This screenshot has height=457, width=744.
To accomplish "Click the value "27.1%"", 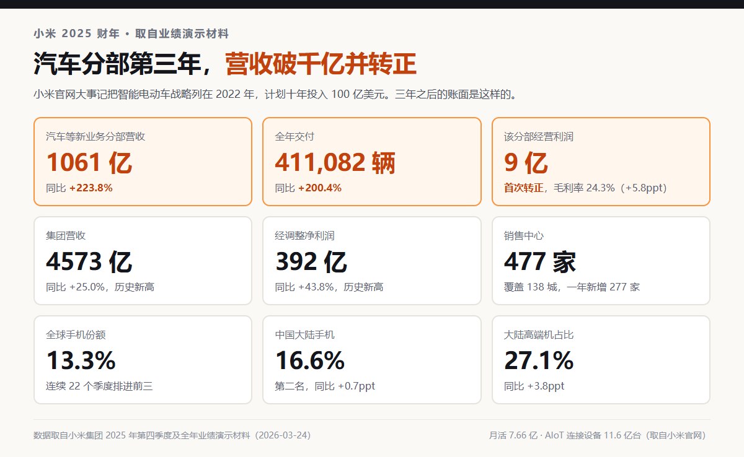I will [x=539, y=360].
